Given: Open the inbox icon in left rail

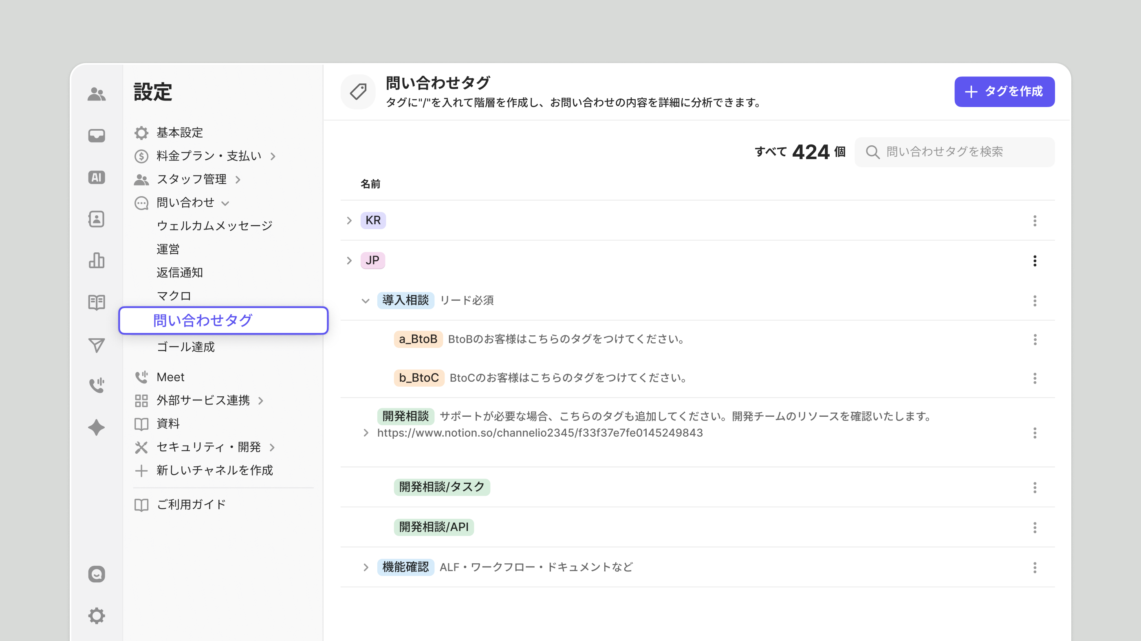Looking at the screenshot, I should point(96,136).
